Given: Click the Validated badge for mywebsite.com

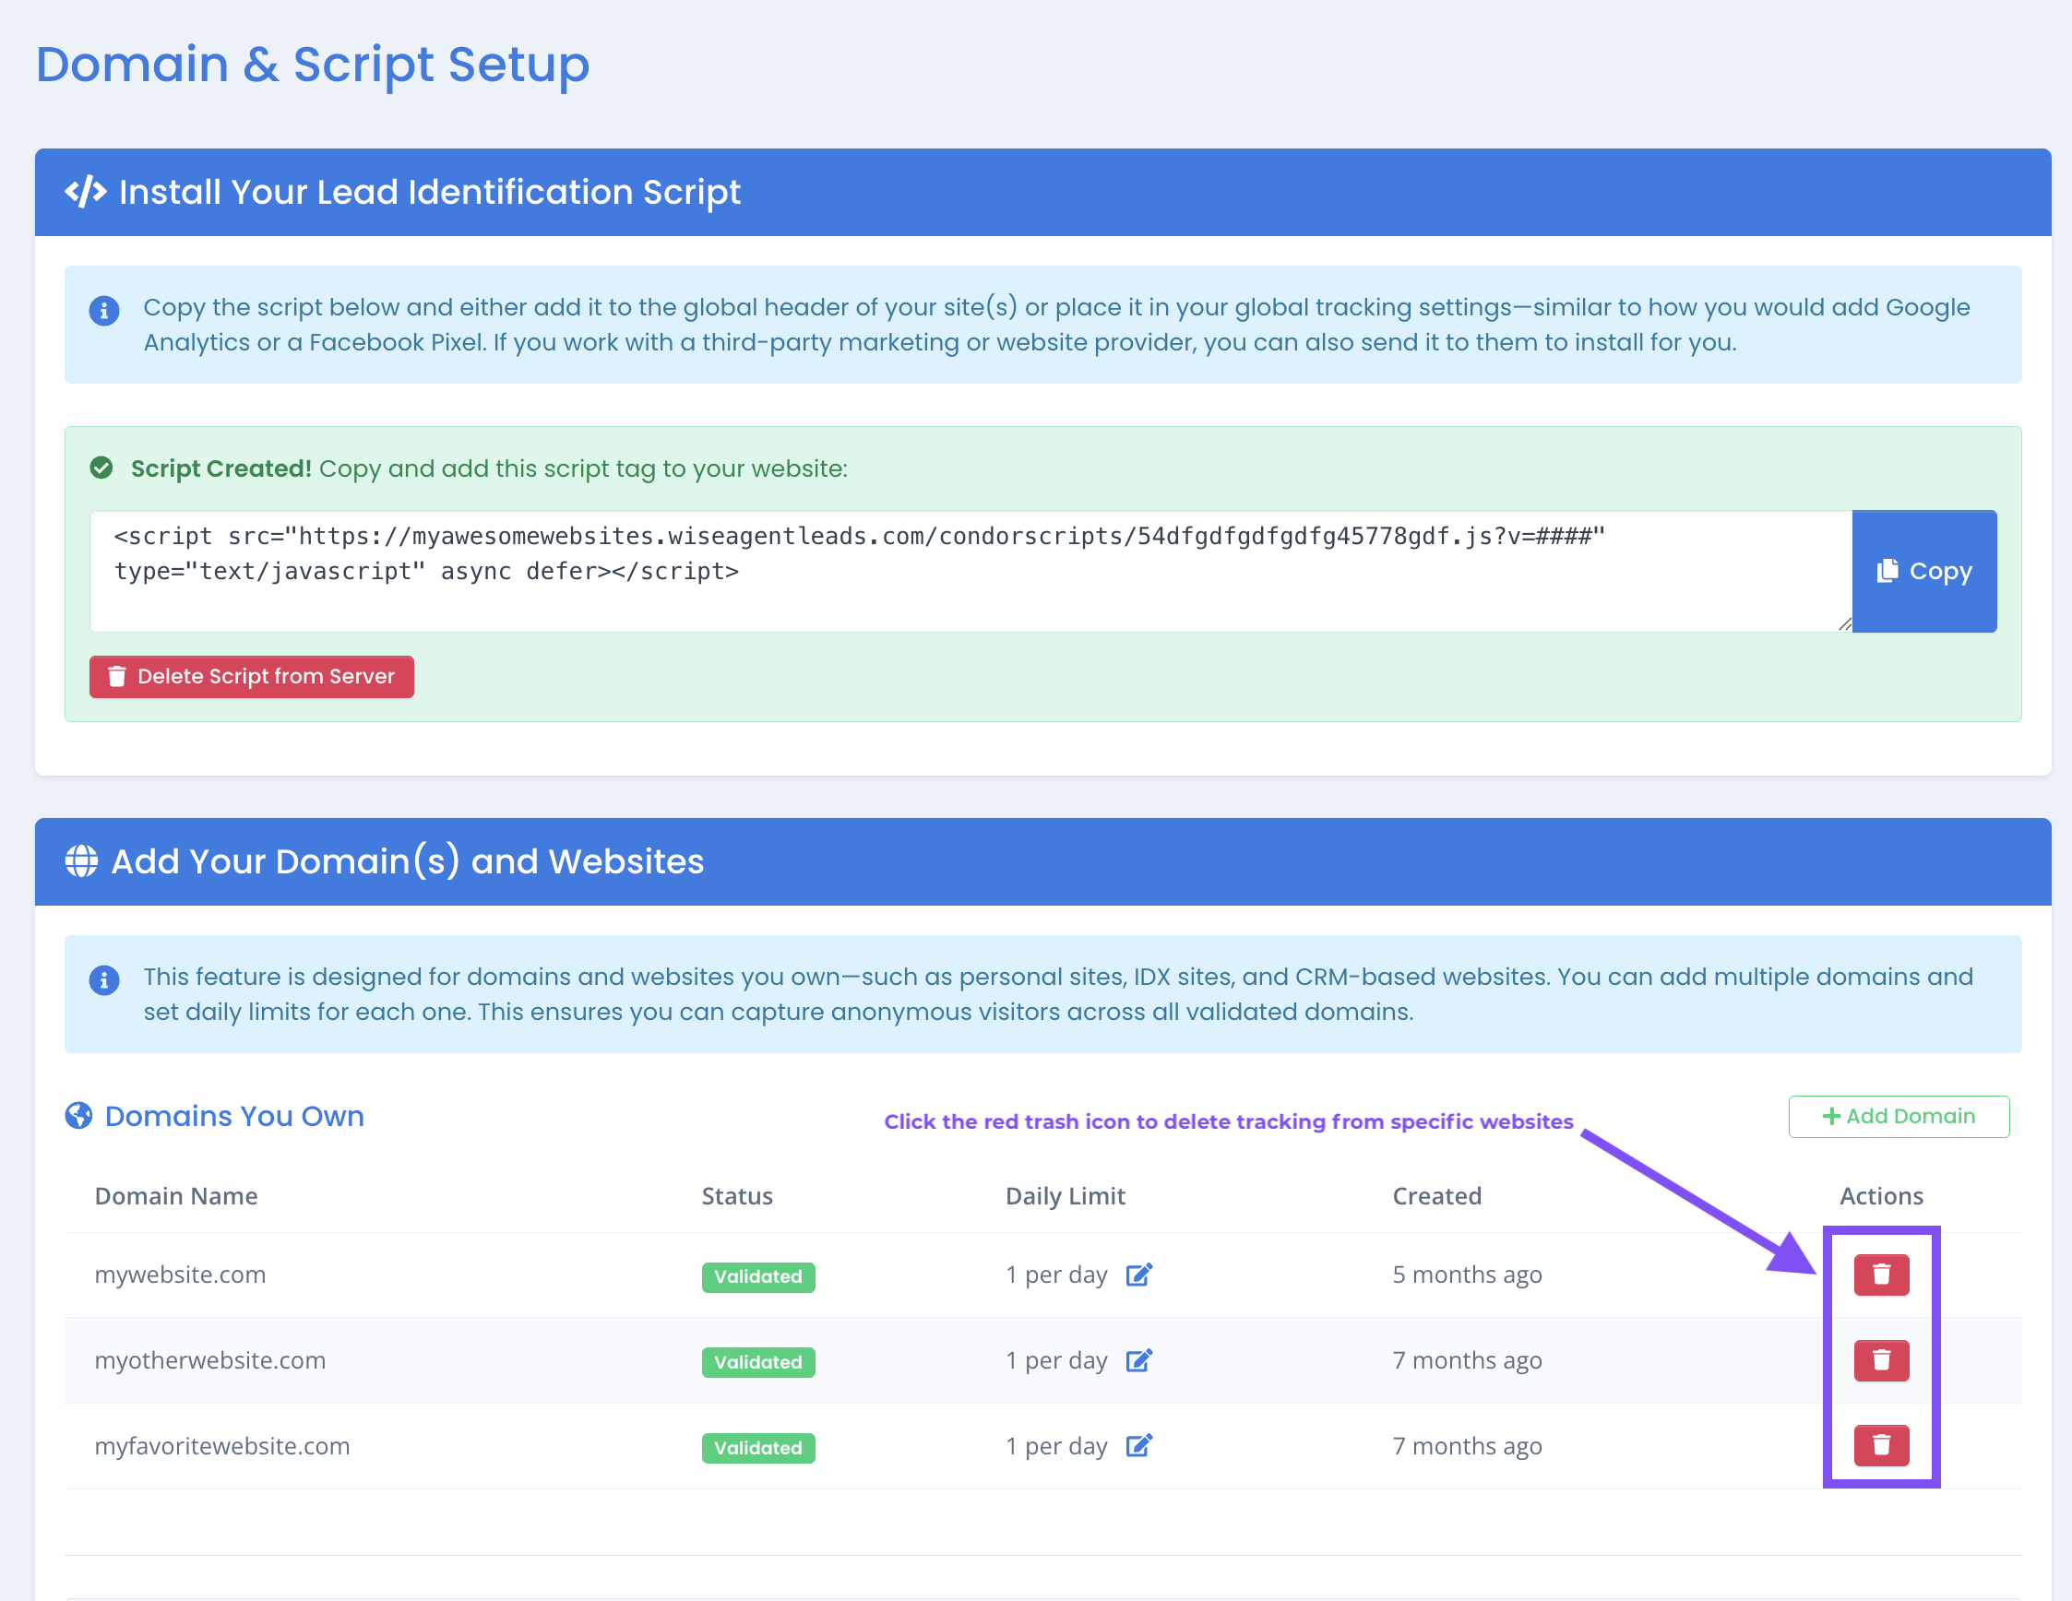Looking at the screenshot, I should click(x=758, y=1276).
